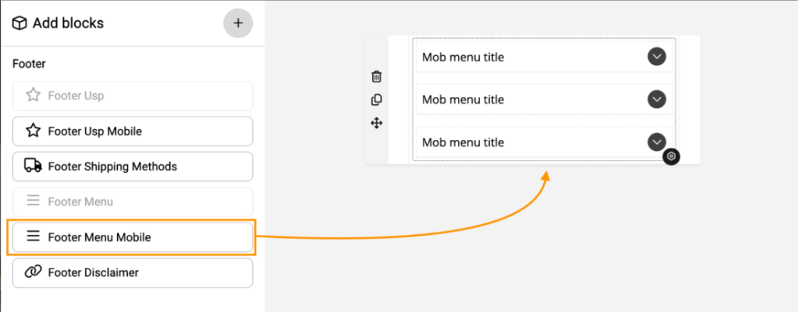Click the first Mob menu title text
Viewport: 799px width, 312px height.
pyautogui.click(x=463, y=57)
